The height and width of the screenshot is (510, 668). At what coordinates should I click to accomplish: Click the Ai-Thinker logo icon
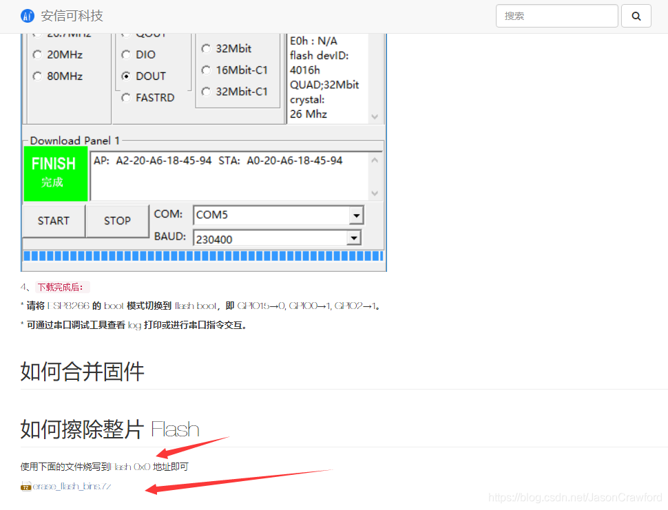(x=28, y=17)
